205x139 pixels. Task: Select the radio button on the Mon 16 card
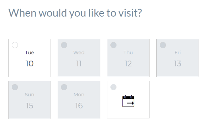(64, 87)
